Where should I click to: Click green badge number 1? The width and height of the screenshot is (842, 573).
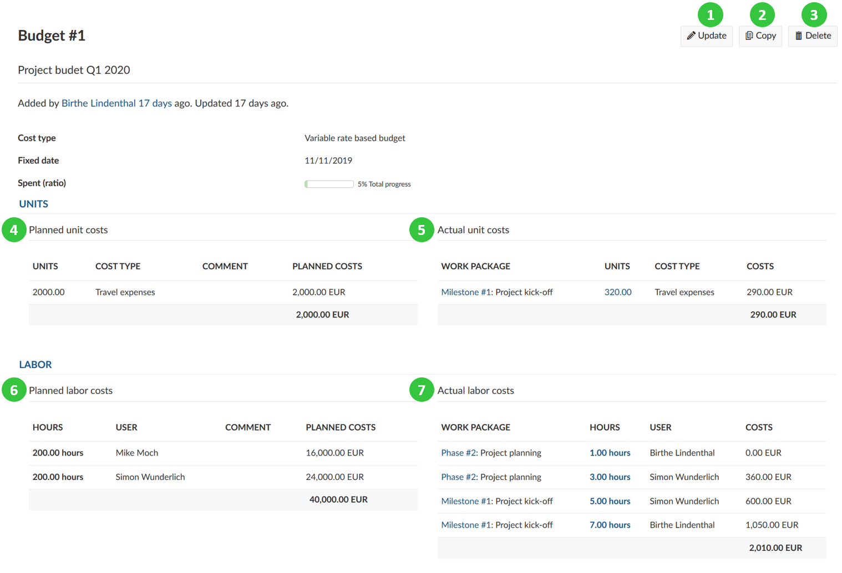point(710,15)
